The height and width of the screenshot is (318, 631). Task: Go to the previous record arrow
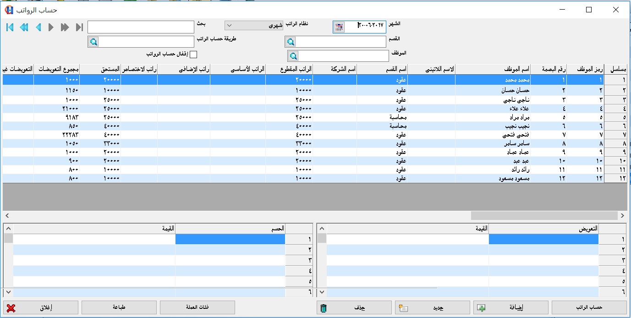(38, 27)
